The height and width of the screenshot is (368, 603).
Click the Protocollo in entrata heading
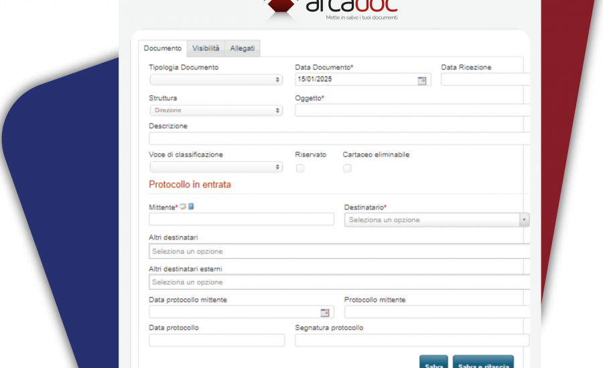190,185
